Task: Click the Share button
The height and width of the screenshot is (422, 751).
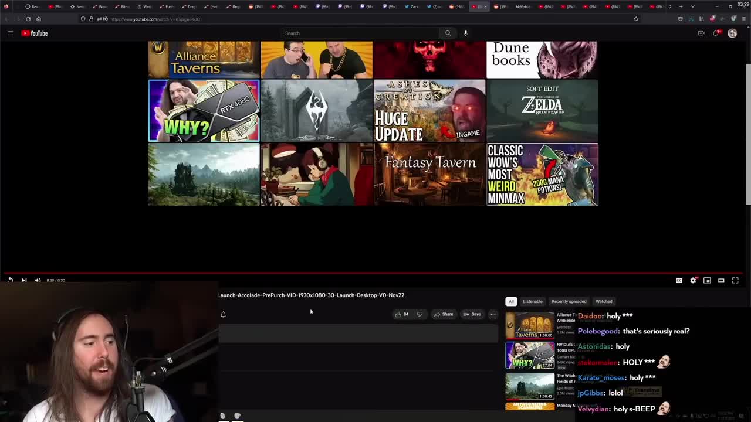Action: (x=444, y=314)
